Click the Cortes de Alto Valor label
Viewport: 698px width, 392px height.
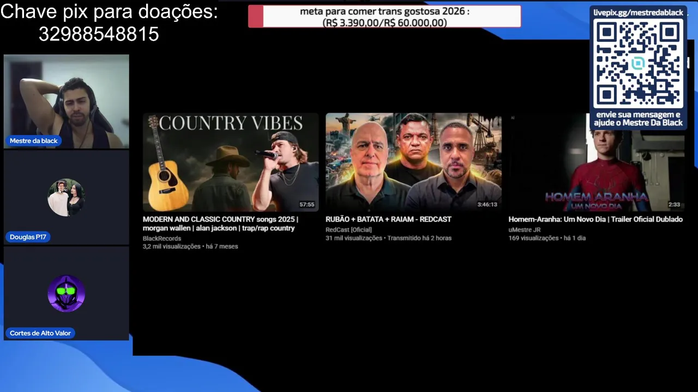40,333
